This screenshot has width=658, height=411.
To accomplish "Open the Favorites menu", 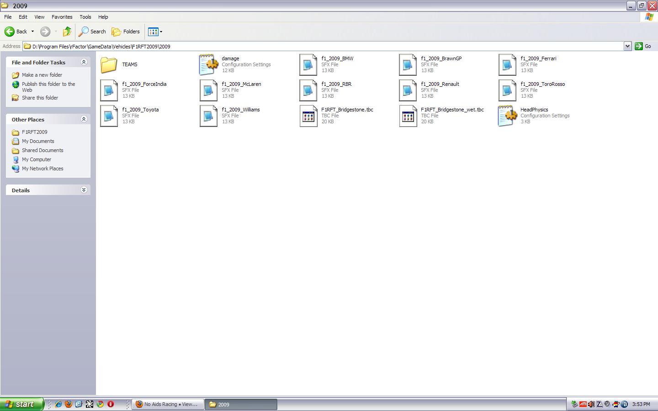I will 62,17.
